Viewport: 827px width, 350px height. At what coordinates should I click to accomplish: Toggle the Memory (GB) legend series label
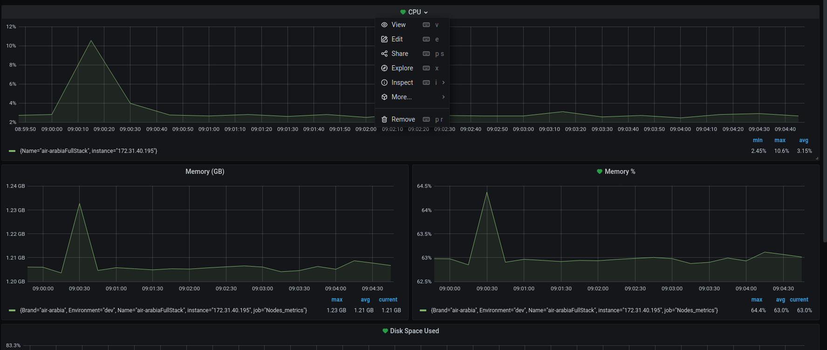click(x=163, y=310)
